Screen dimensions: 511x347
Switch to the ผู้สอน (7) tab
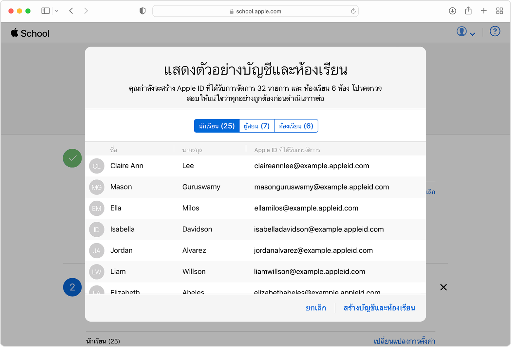coord(257,126)
